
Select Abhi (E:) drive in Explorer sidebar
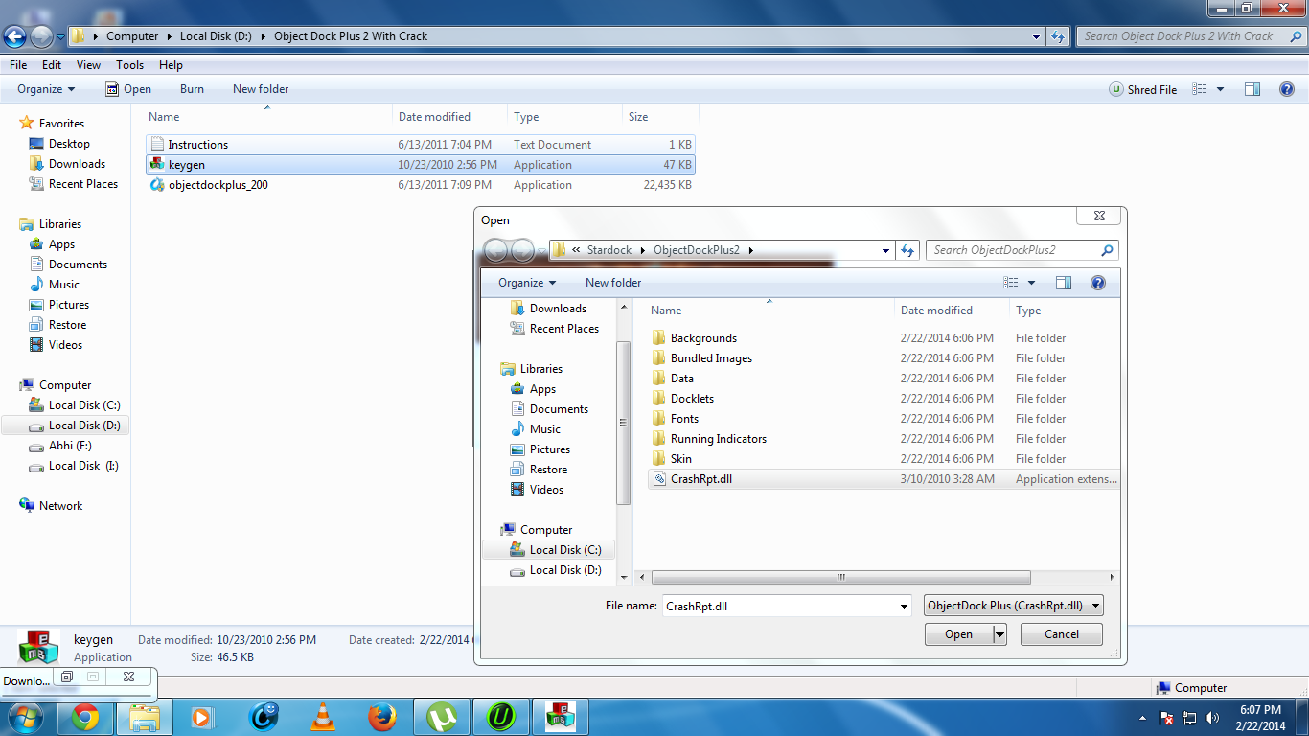tap(60, 446)
